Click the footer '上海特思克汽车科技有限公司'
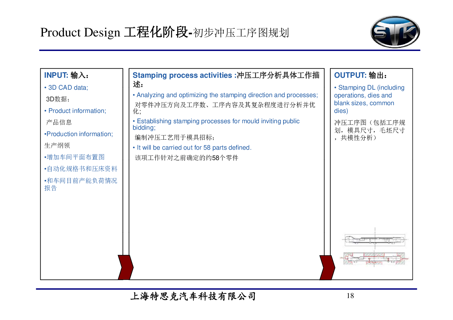This screenshot has height=320, width=453. pos(193,296)
